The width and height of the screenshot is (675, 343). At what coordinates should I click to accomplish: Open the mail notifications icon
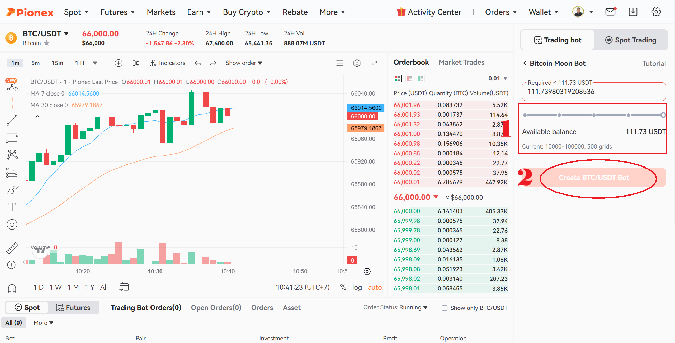coord(611,12)
